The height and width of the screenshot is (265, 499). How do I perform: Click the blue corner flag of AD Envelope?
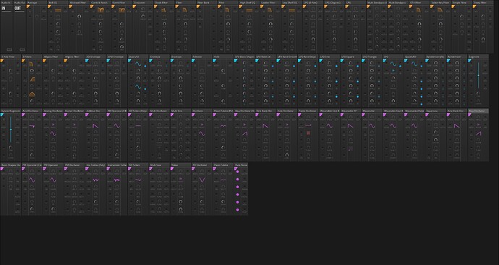tap(88, 61)
